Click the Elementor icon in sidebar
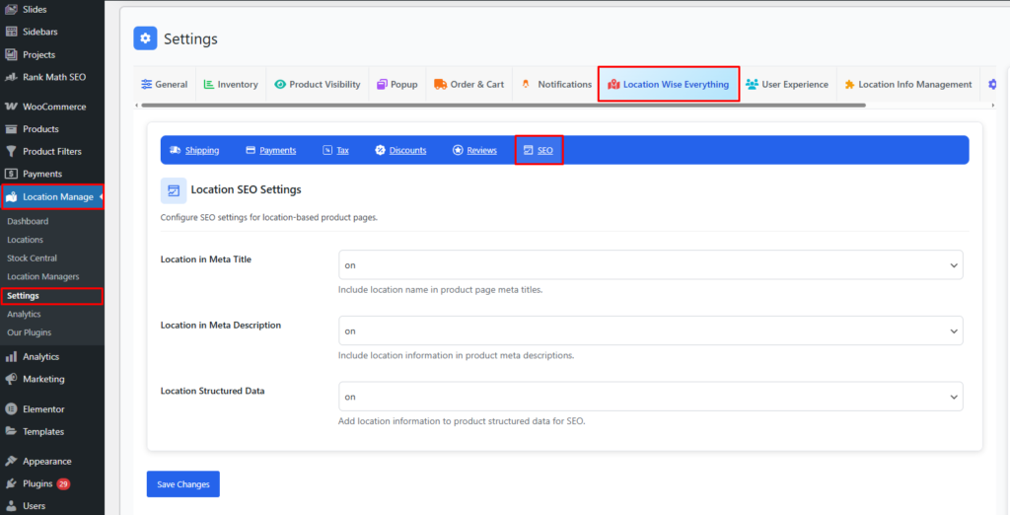 click(11, 408)
